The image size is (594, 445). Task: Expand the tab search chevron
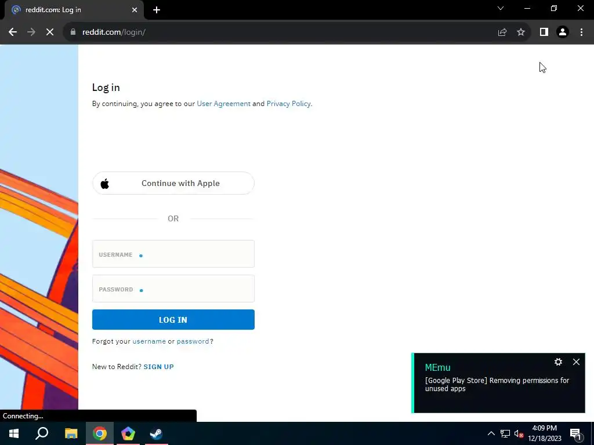tap(501, 8)
